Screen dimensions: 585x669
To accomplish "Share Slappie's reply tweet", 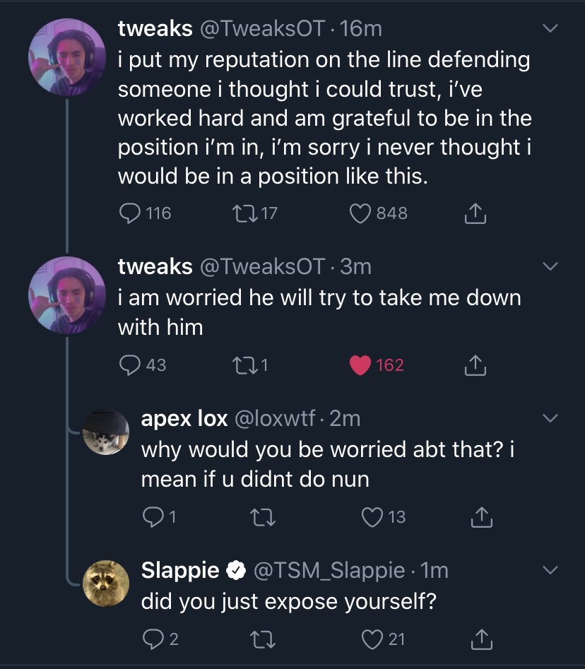I will 481,639.
